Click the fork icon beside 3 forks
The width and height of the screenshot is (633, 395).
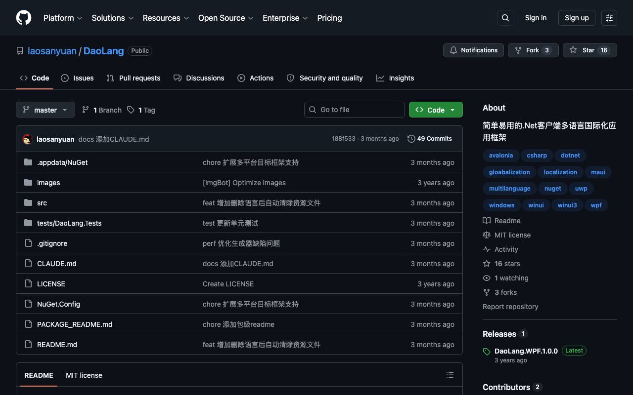(487, 292)
